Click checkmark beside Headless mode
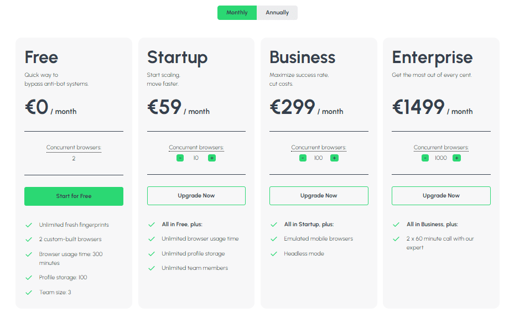 click(273, 254)
